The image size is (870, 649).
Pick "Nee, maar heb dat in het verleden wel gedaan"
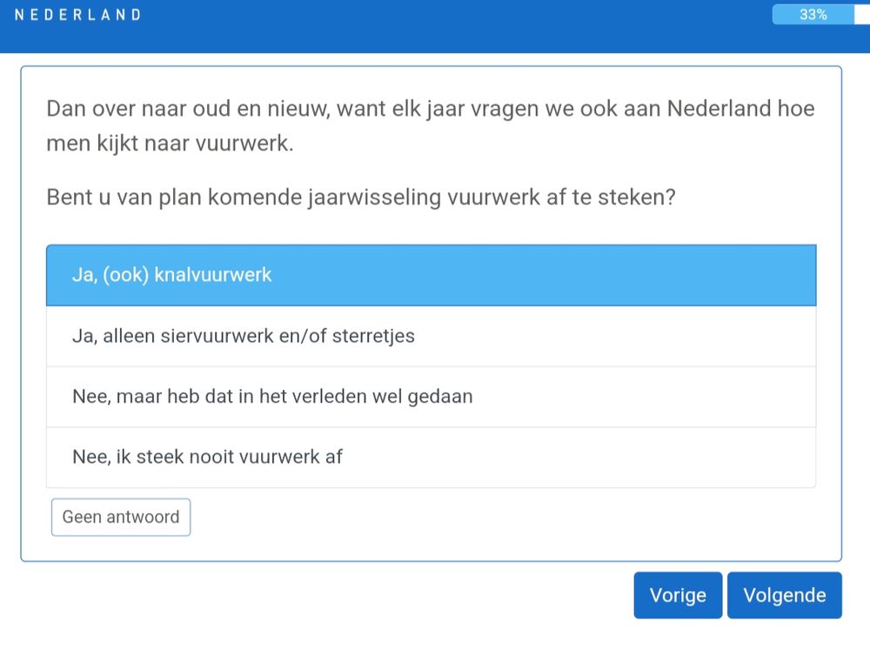431,397
